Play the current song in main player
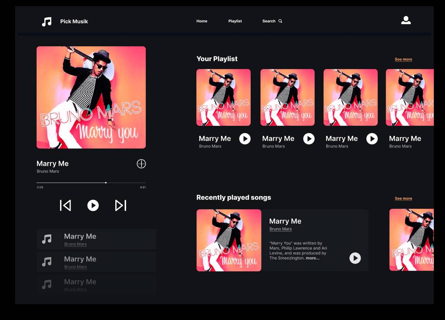Screen dimensions: 445x320 [x=93, y=205]
